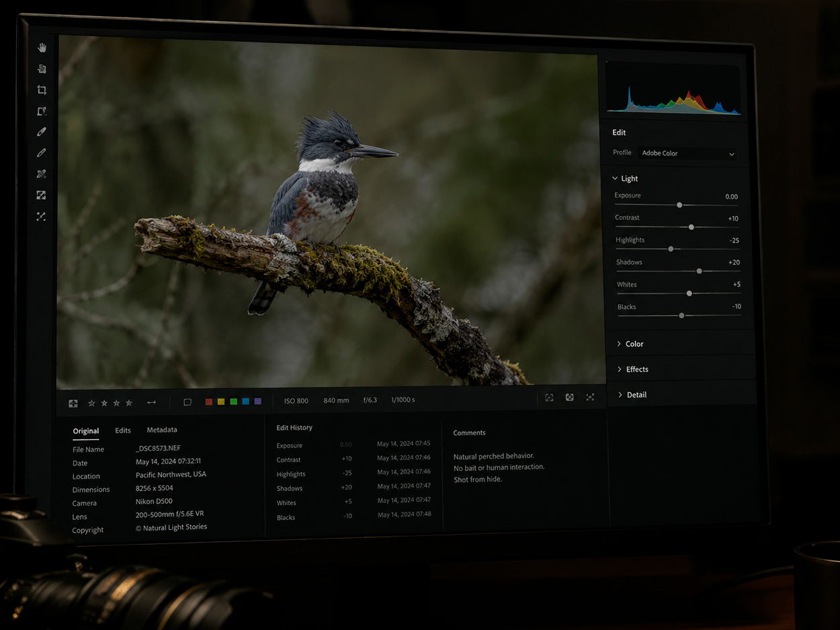This screenshot has width=840, height=630.
Task: Click the Contrast slider handle
Action: pos(691,227)
